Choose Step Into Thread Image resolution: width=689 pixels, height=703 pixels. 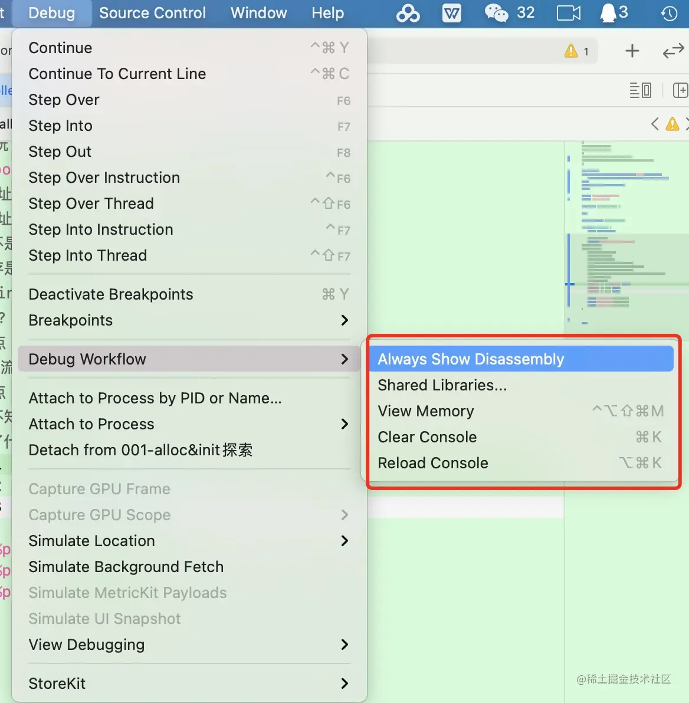click(x=189, y=255)
